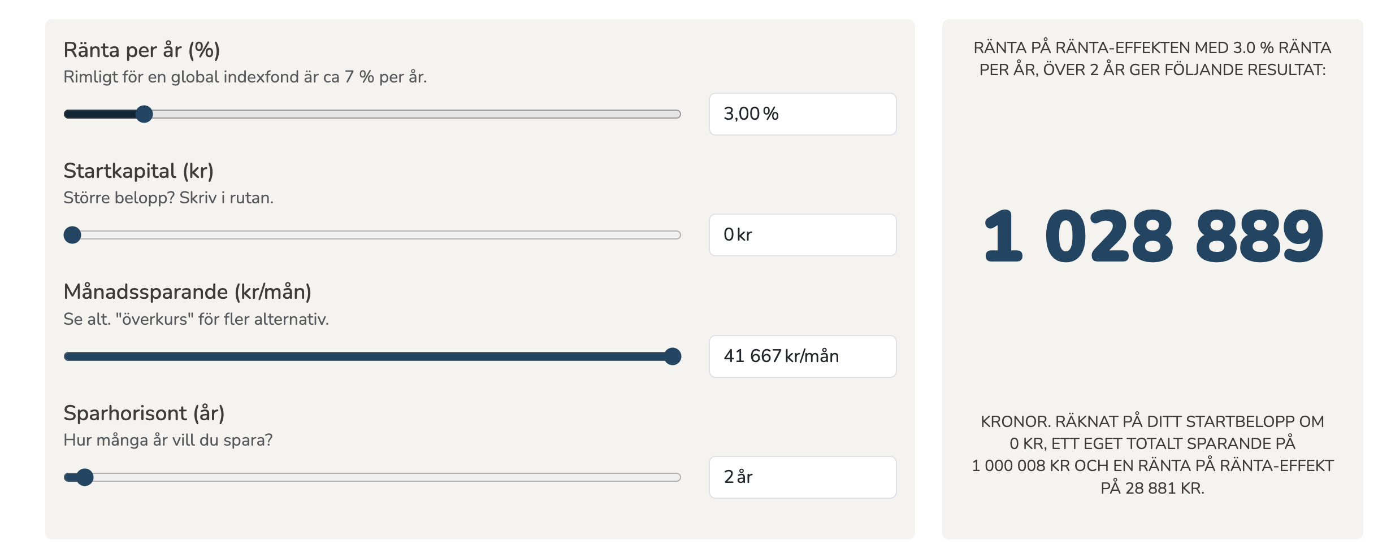Screen dimensions: 1378x549
Task: Click the "överkurs" alternatives hint text
Action: [x=196, y=319]
